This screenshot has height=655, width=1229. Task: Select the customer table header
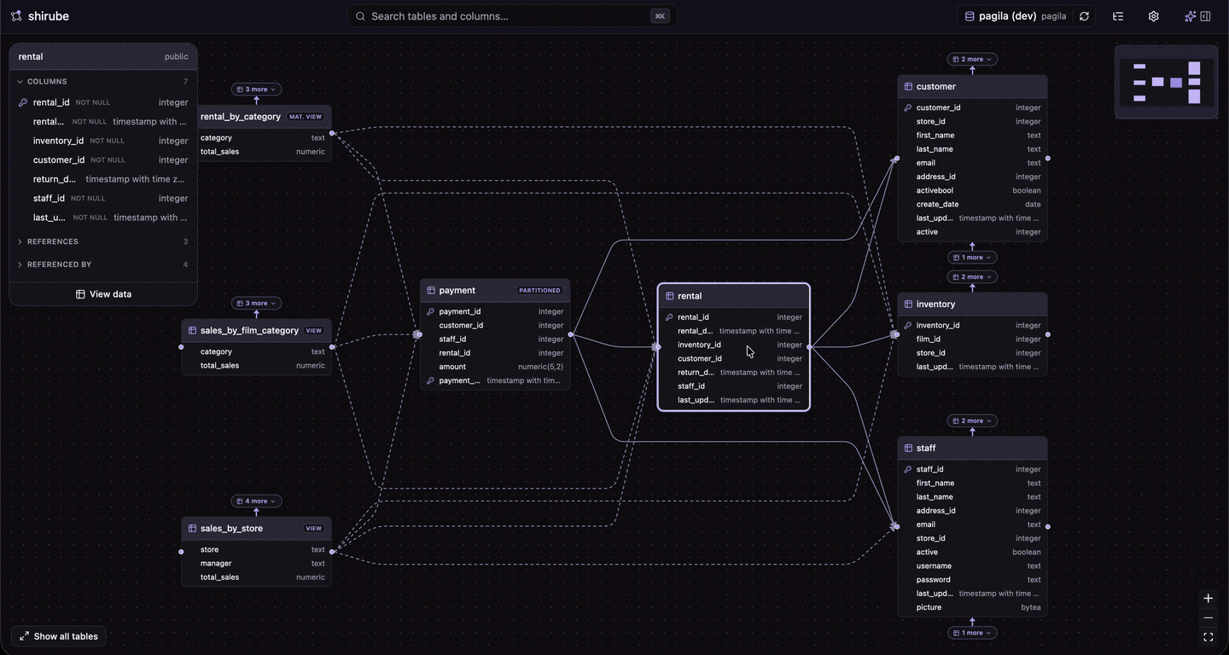(972, 86)
